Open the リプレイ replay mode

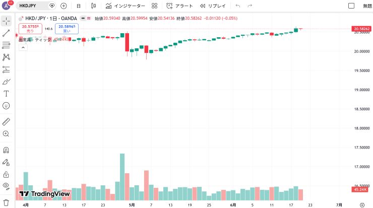(213, 6)
